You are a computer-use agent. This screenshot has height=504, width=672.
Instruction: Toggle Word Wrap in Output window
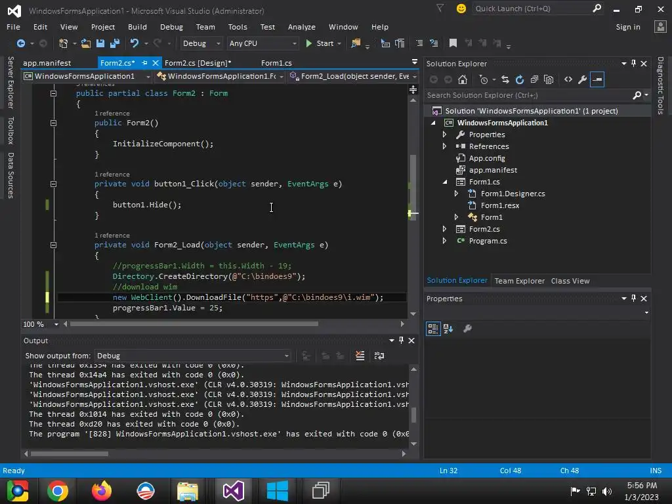click(379, 356)
